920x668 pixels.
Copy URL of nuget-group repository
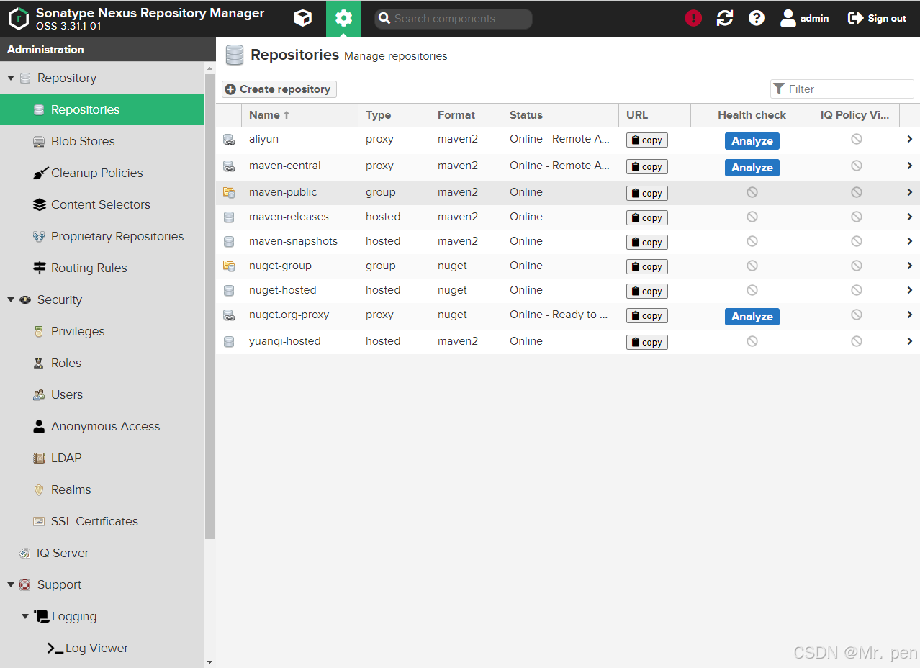point(647,267)
